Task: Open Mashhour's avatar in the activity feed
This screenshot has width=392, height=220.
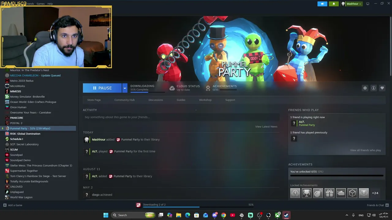Action: point(87,140)
